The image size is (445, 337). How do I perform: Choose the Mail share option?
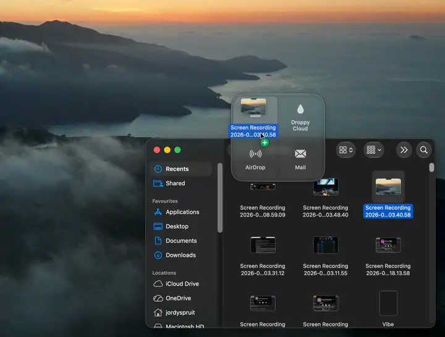click(x=300, y=160)
